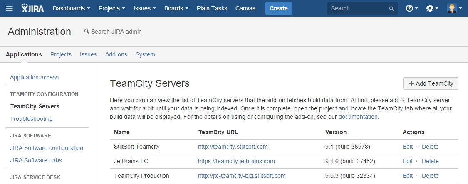Open the Issues dropdown in top navbar
This screenshot has width=468, height=184.
coord(145,8)
